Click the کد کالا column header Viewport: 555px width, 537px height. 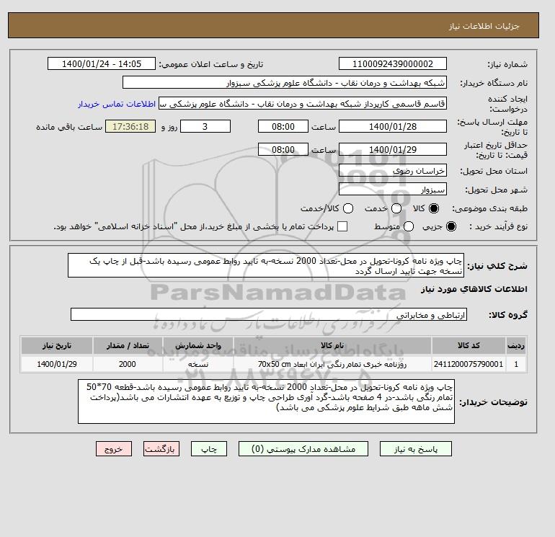click(469, 345)
